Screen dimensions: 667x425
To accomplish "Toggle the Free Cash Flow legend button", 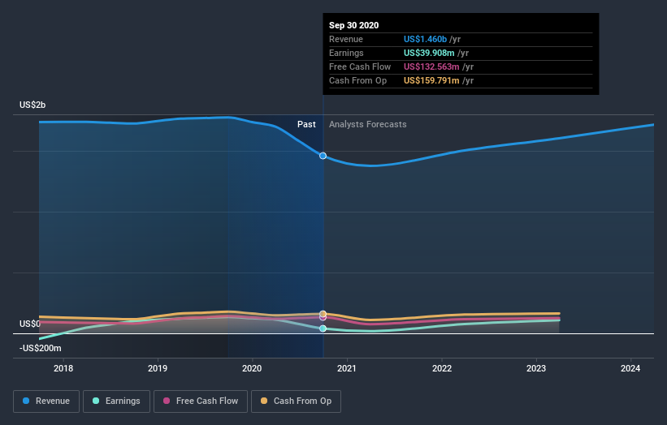I will (201, 401).
